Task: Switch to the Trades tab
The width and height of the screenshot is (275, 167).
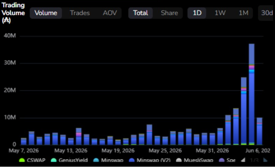Action: point(80,13)
